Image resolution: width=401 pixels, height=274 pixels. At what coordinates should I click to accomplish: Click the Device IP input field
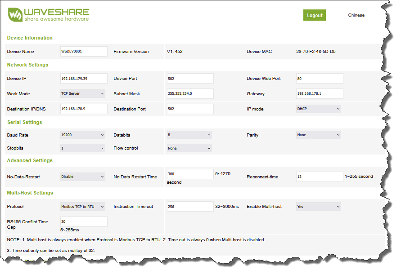[x=84, y=79]
